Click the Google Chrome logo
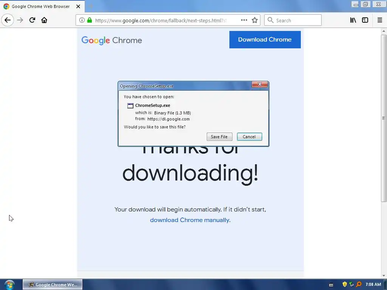The height and width of the screenshot is (290, 387). (x=111, y=40)
